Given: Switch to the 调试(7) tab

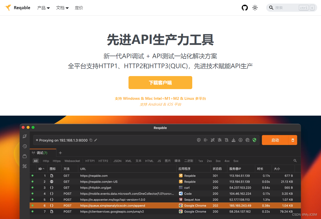Looking at the screenshot, I should click(42, 153).
